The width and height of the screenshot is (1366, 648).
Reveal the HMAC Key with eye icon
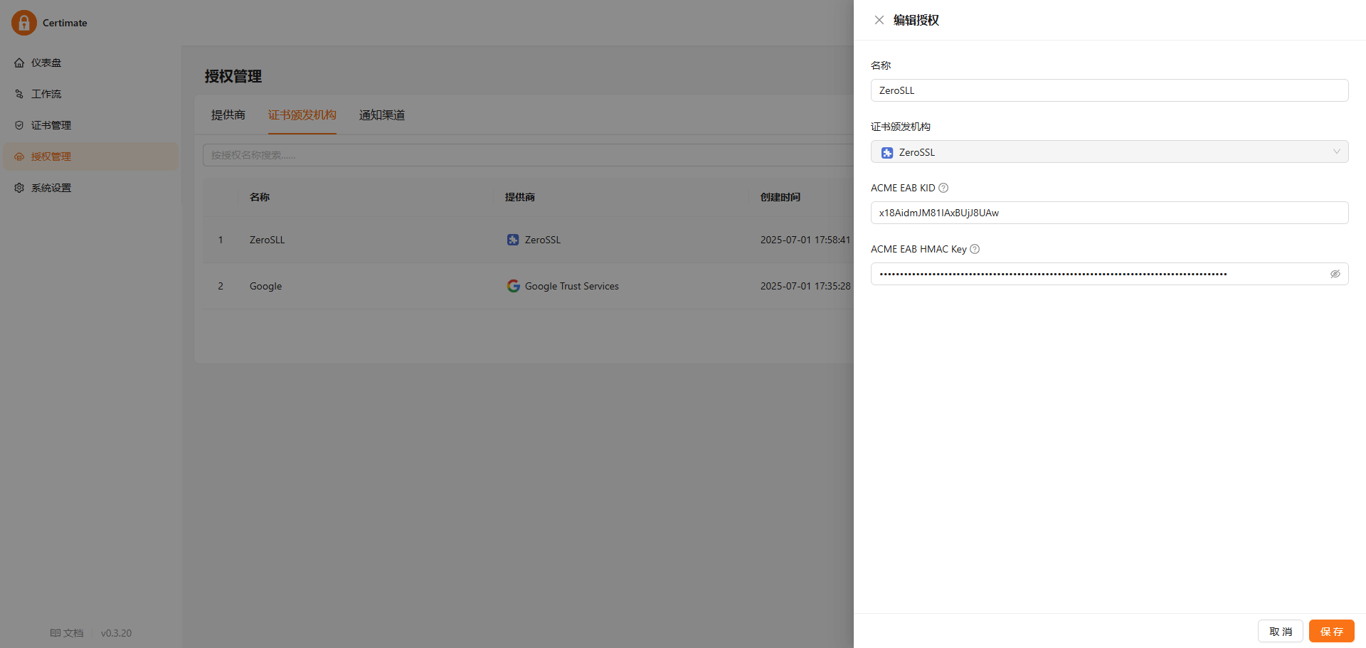(x=1335, y=274)
